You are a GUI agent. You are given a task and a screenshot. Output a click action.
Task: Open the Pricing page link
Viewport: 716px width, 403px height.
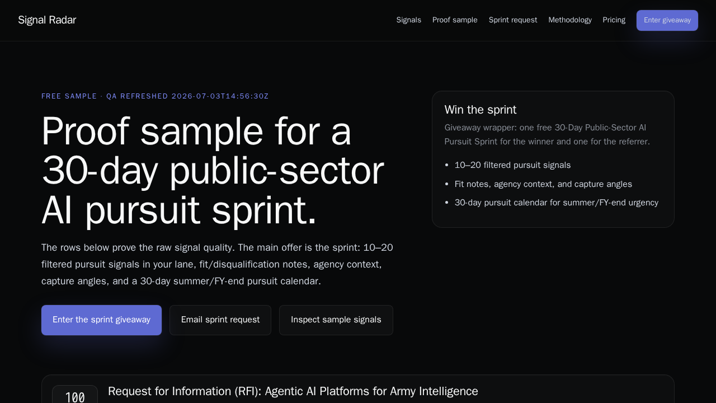614,20
